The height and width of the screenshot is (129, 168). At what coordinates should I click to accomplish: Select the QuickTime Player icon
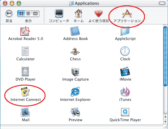click(x=125, y=112)
